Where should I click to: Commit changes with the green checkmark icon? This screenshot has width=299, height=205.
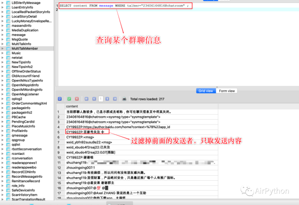(69, 99)
